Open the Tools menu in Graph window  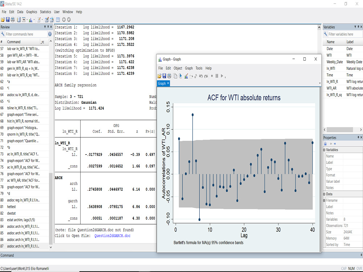[x=199, y=68]
